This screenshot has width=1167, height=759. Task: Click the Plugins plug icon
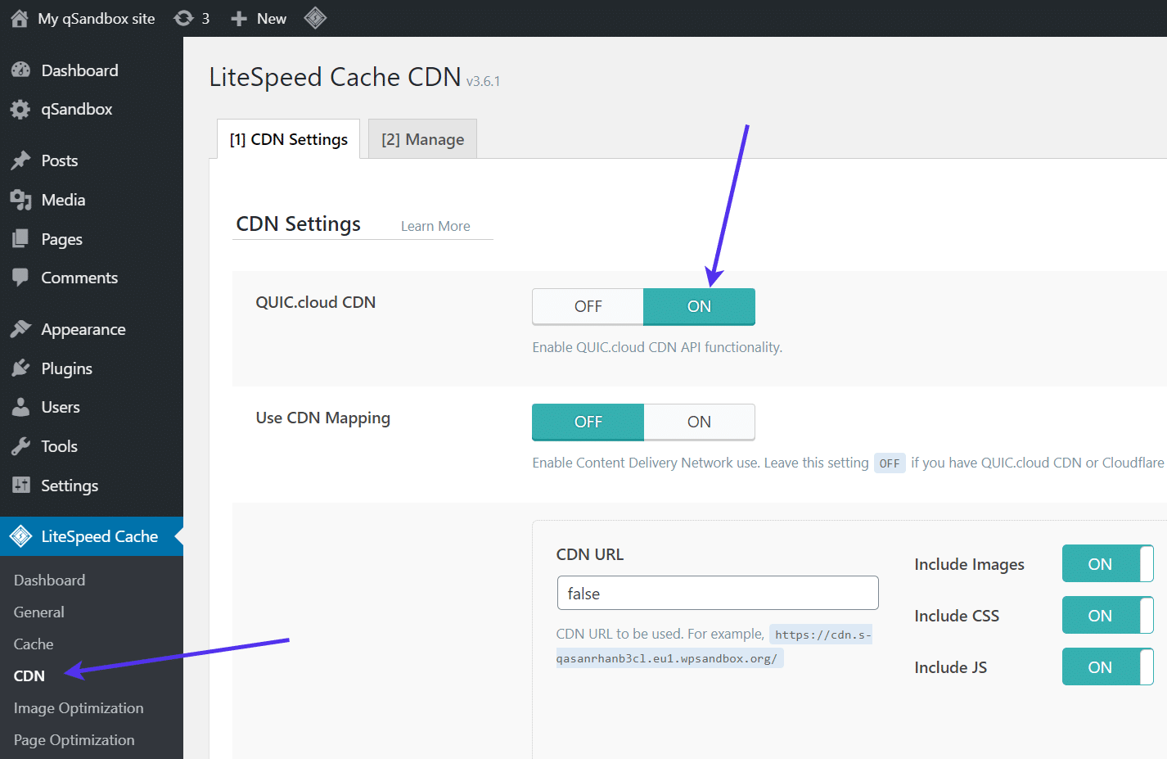click(x=20, y=368)
